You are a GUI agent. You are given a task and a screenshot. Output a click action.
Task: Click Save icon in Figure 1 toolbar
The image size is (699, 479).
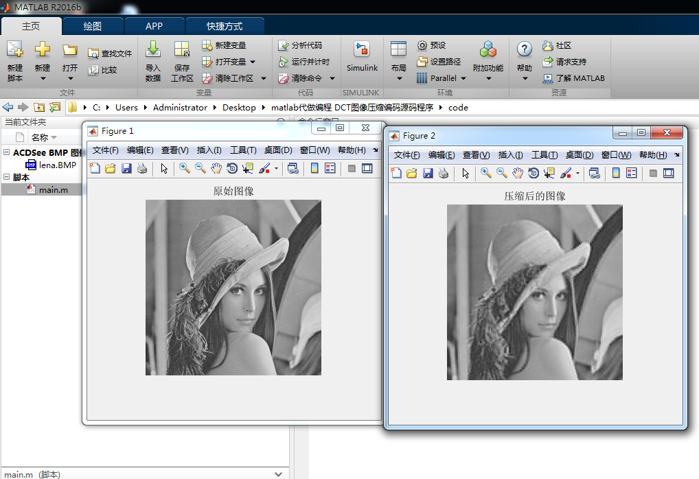[126, 168]
